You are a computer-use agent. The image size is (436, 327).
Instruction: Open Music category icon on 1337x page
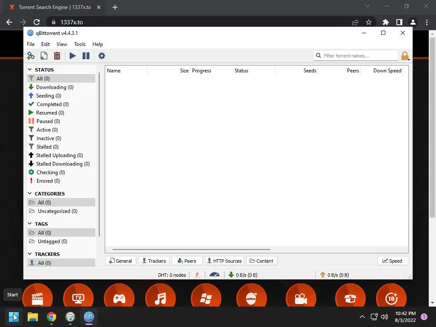pyautogui.click(x=161, y=297)
